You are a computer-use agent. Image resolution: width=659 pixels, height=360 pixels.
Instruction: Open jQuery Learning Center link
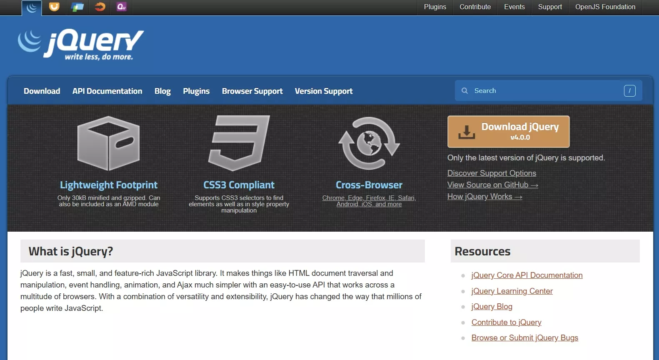[x=512, y=291]
